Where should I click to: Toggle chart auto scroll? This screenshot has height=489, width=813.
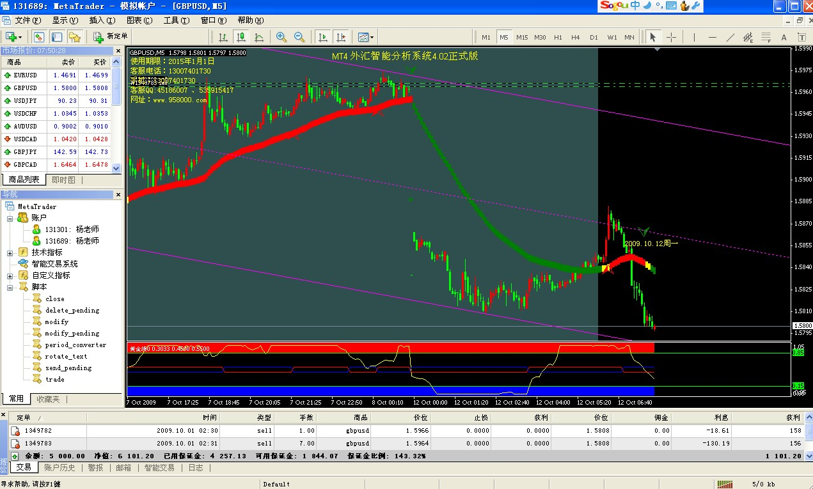point(323,37)
